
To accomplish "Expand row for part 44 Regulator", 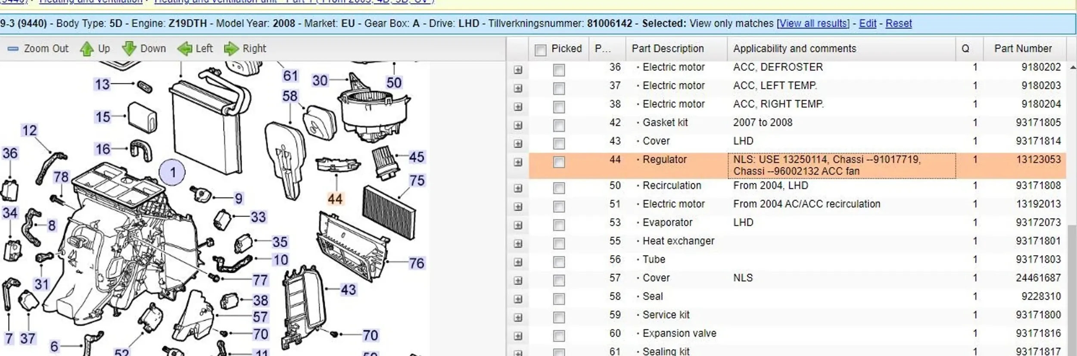I will [518, 162].
